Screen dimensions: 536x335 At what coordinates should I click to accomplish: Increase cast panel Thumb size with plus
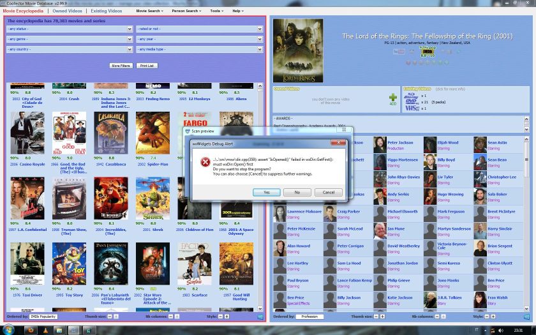pos(382,316)
